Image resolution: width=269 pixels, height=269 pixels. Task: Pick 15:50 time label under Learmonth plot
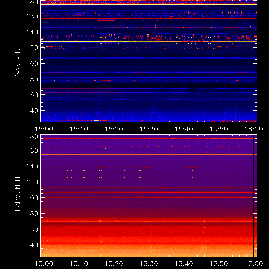pos(219,264)
